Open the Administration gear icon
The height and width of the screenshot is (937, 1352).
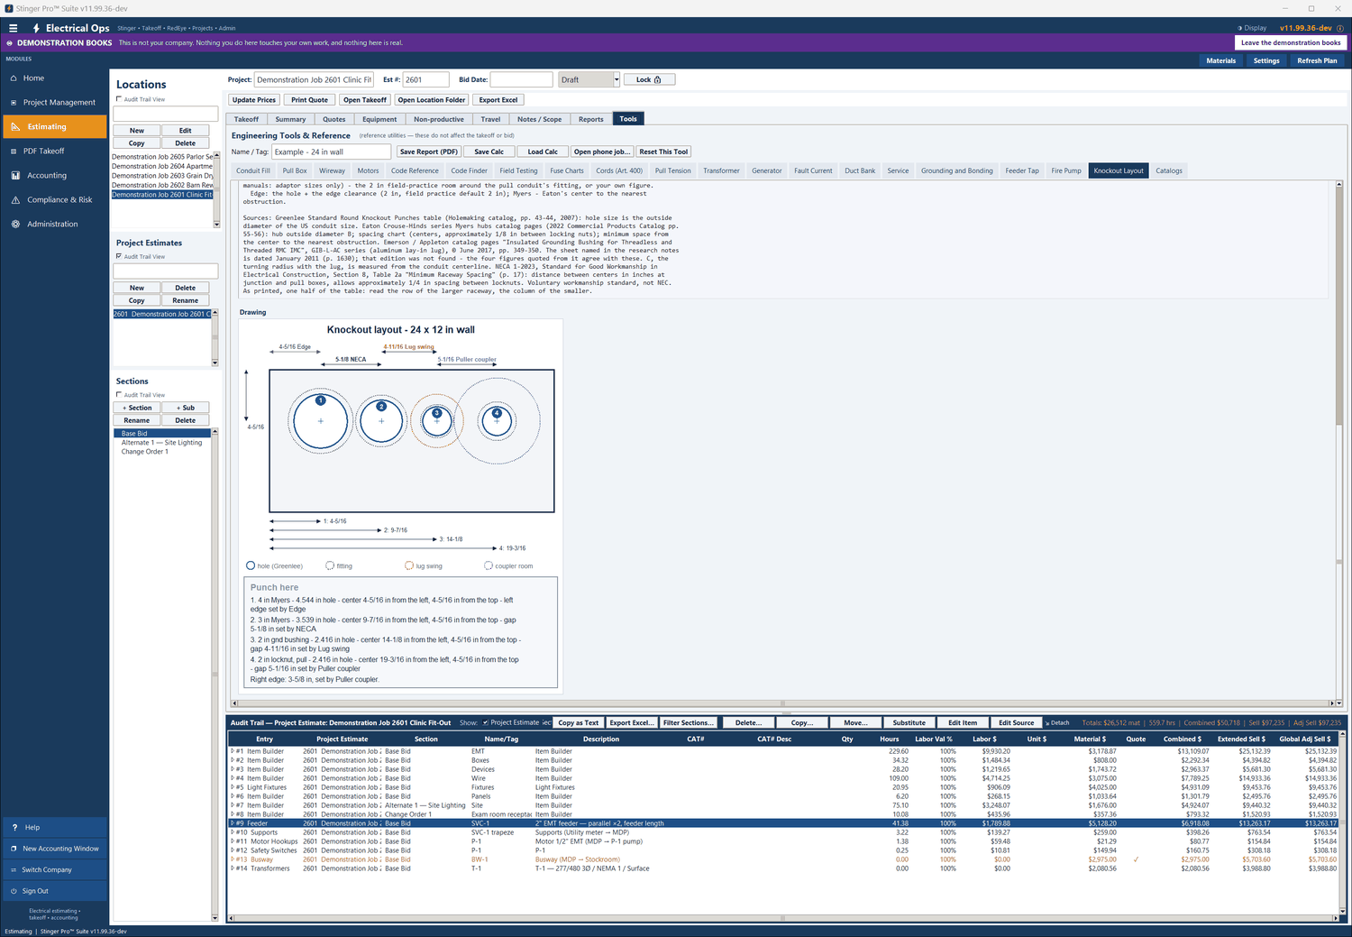[14, 225]
